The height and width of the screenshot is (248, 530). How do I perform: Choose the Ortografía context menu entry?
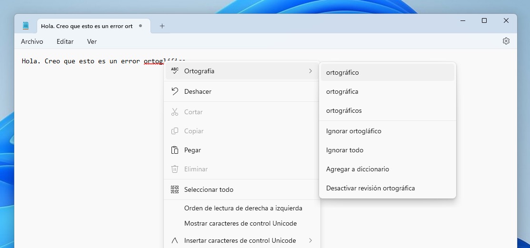[242, 71]
